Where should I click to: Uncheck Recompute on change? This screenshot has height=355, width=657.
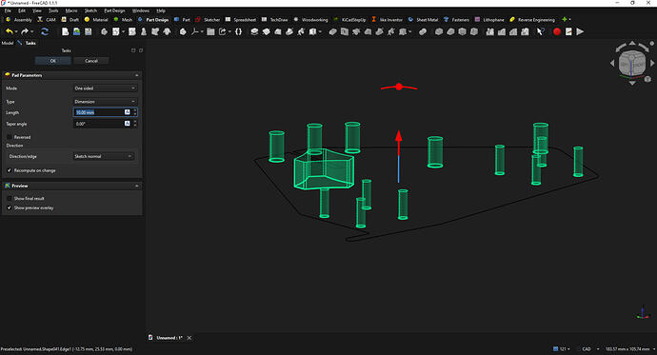click(10, 170)
